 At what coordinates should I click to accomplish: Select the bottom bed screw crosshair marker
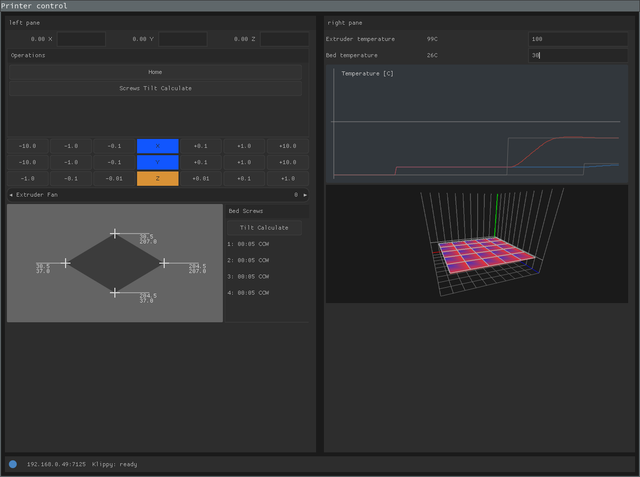pyautogui.click(x=115, y=293)
